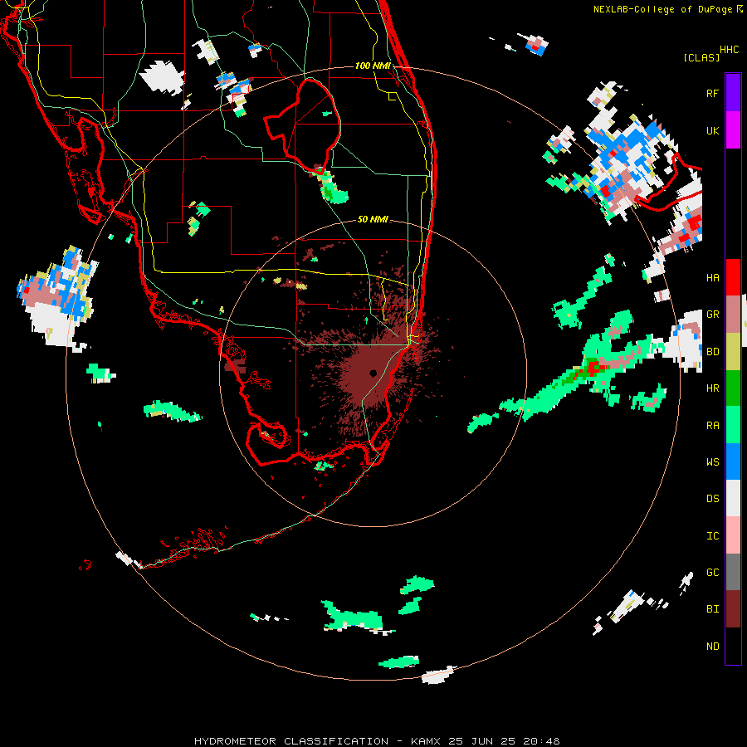747x747 pixels.
Task: Click the light green RA rain swatch
Action: pyautogui.click(x=733, y=425)
